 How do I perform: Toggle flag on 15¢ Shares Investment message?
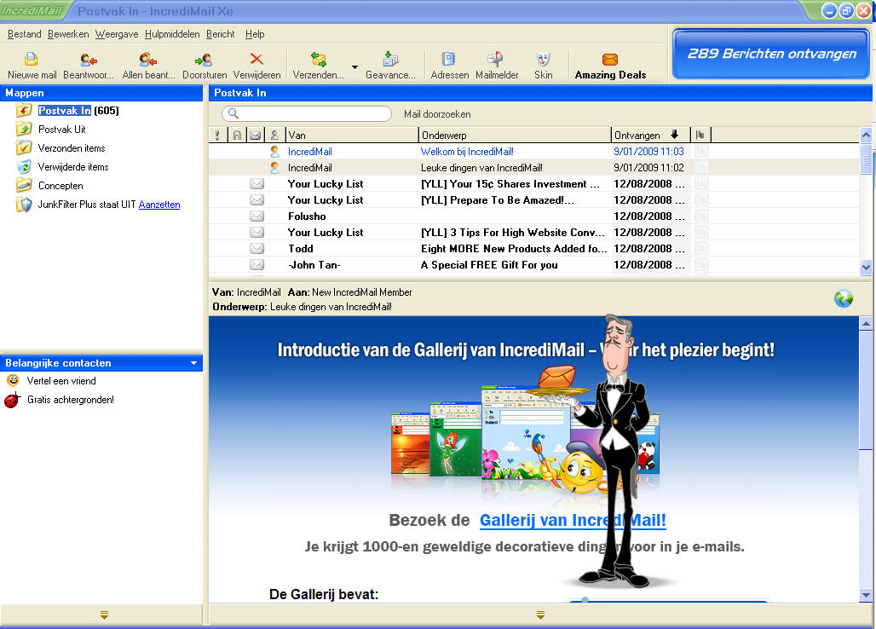tap(700, 183)
